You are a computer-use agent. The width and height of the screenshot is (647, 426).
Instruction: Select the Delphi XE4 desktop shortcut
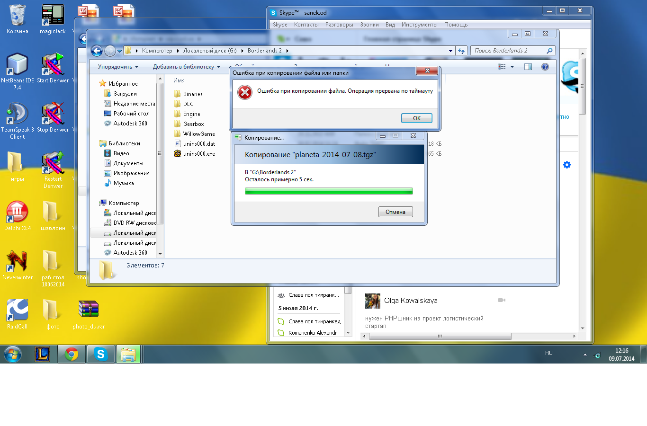18,216
